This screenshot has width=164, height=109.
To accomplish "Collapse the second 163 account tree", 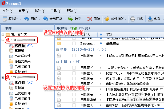I will click(x=3, y=77).
